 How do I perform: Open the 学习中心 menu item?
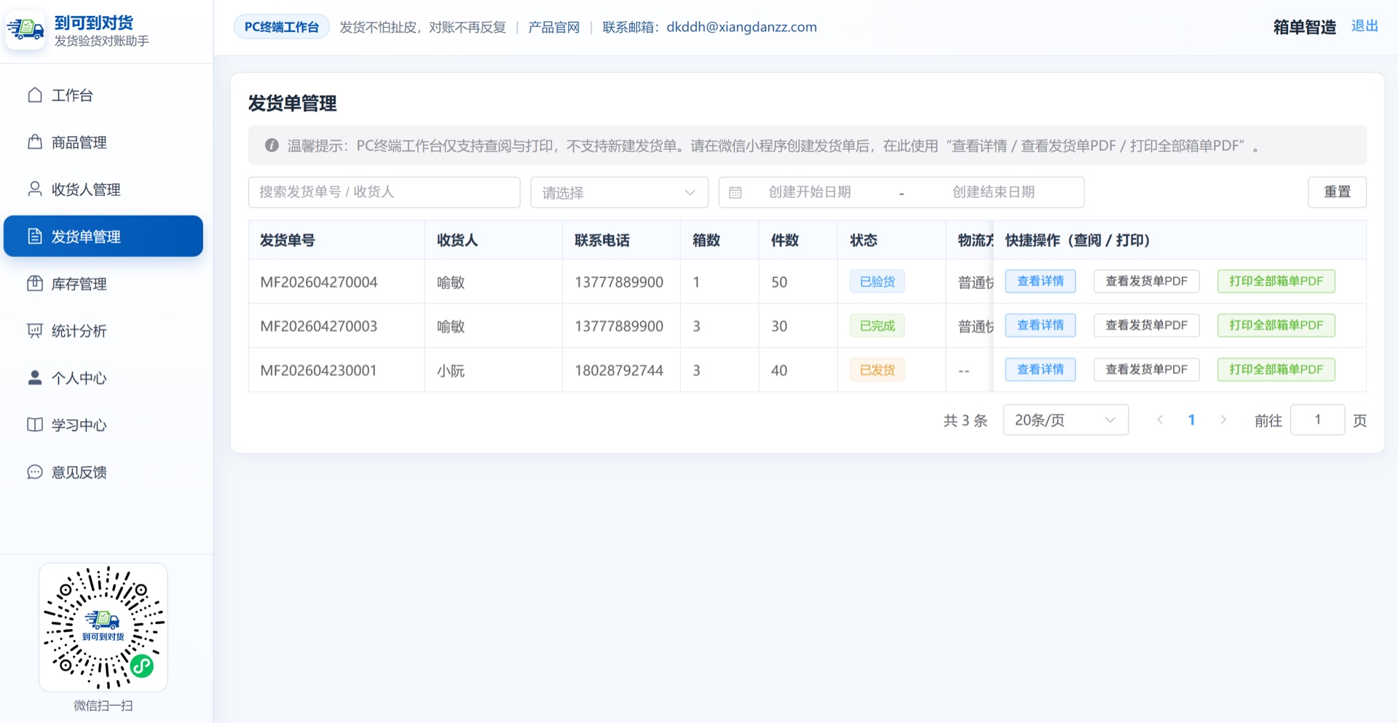(x=103, y=424)
